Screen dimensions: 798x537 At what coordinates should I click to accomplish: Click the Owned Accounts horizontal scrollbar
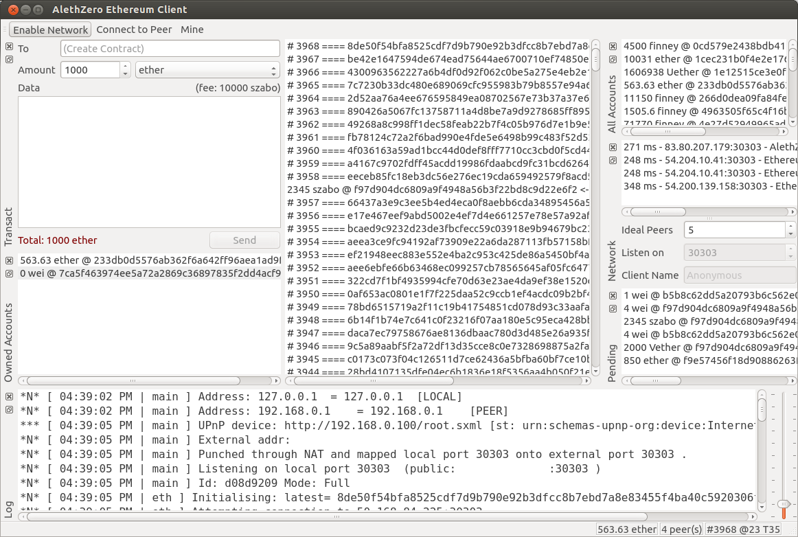[150, 380]
